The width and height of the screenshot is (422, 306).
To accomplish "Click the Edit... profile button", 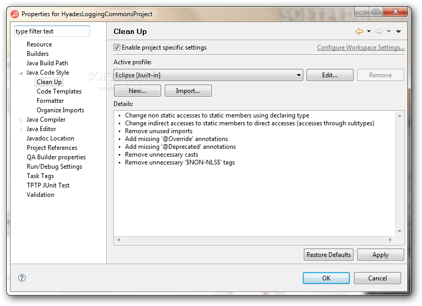I will [x=329, y=75].
